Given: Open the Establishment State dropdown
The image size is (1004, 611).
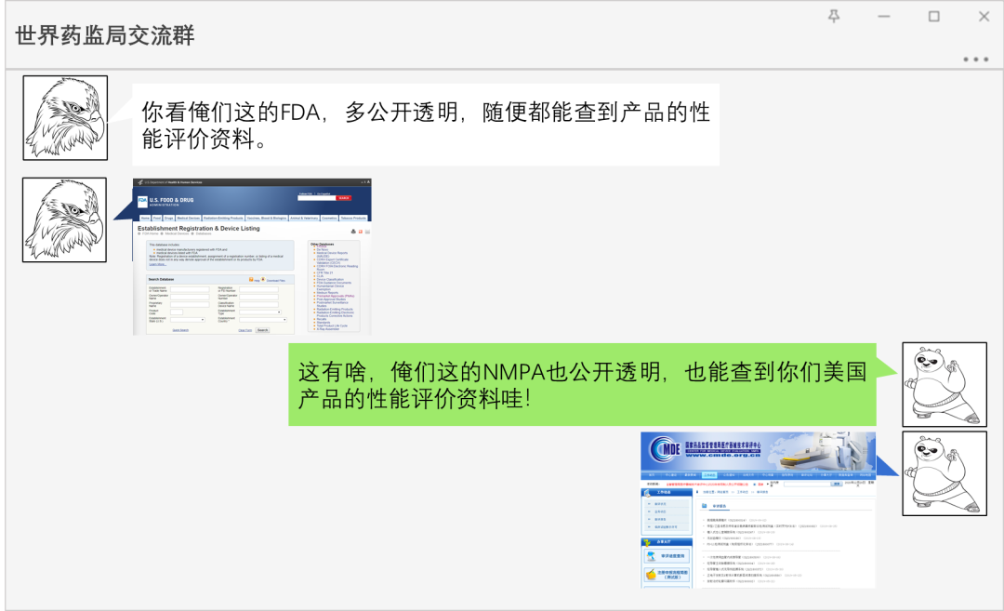Looking at the screenshot, I should tap(189, 320).
